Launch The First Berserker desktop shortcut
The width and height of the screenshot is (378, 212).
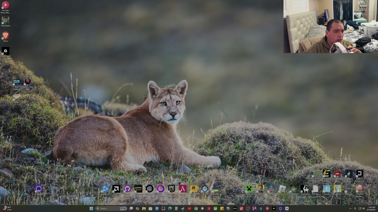point(360,191)
